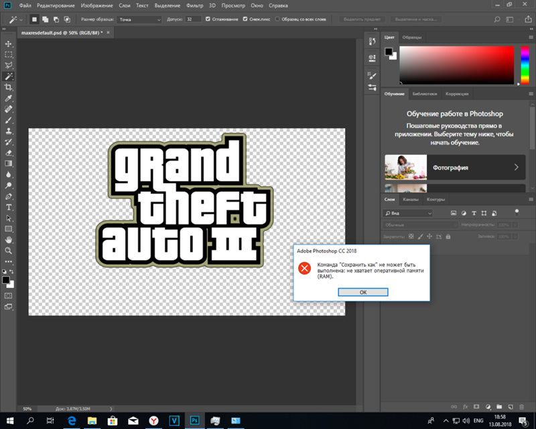The height and width of the screenshot is (429, 536).
Task: Click foreground color swatch in left toolbar
Action: [x=6, y=280]
